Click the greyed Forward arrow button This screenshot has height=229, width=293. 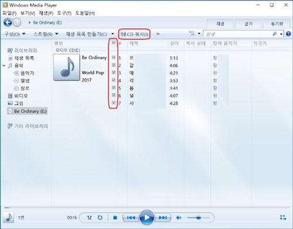pyautogui.click(x=17, y=23)
